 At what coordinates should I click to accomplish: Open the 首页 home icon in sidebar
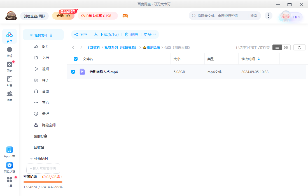pyautogui.click(x=9, y=36)
